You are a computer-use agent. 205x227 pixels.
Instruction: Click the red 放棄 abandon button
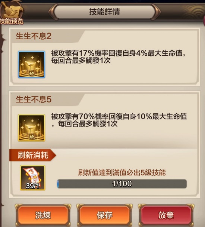(166, 215)
